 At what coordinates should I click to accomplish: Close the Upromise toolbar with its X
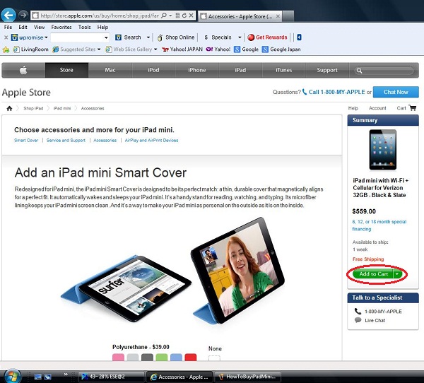point(6,37)
